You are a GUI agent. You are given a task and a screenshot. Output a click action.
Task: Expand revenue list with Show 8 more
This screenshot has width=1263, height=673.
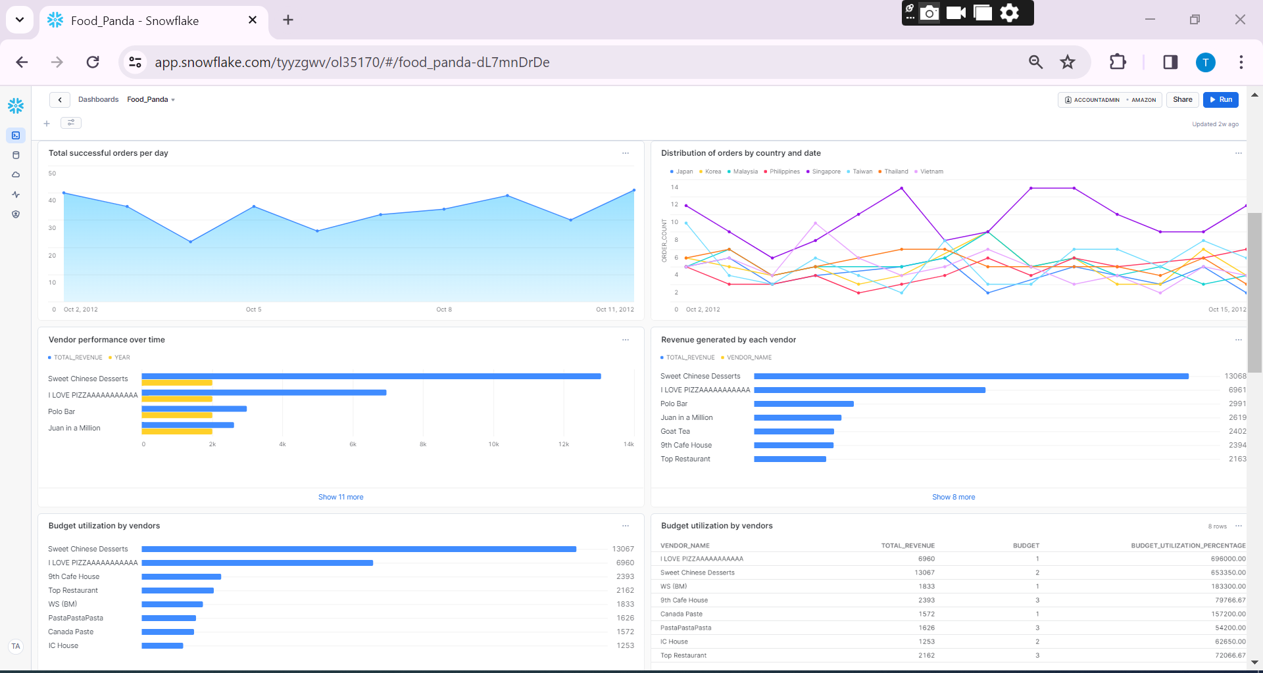point(953,498)
